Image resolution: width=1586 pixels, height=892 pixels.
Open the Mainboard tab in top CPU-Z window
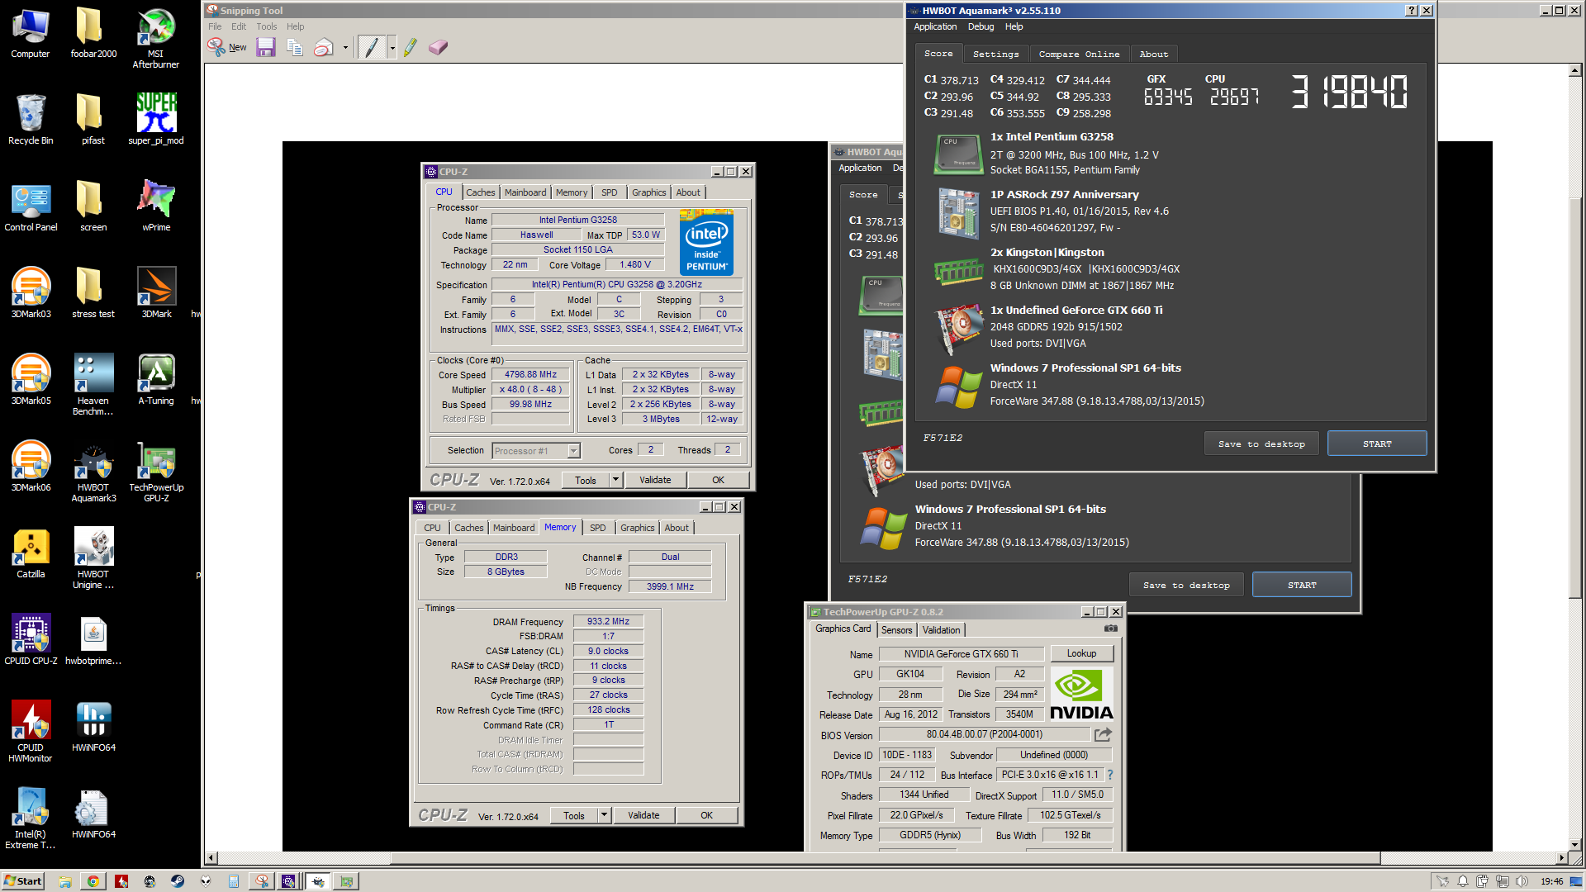[525, 192]
